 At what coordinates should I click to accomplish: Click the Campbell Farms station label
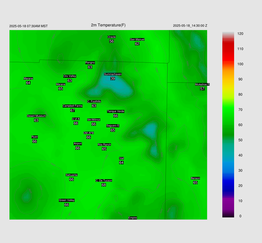click(72, 106)
